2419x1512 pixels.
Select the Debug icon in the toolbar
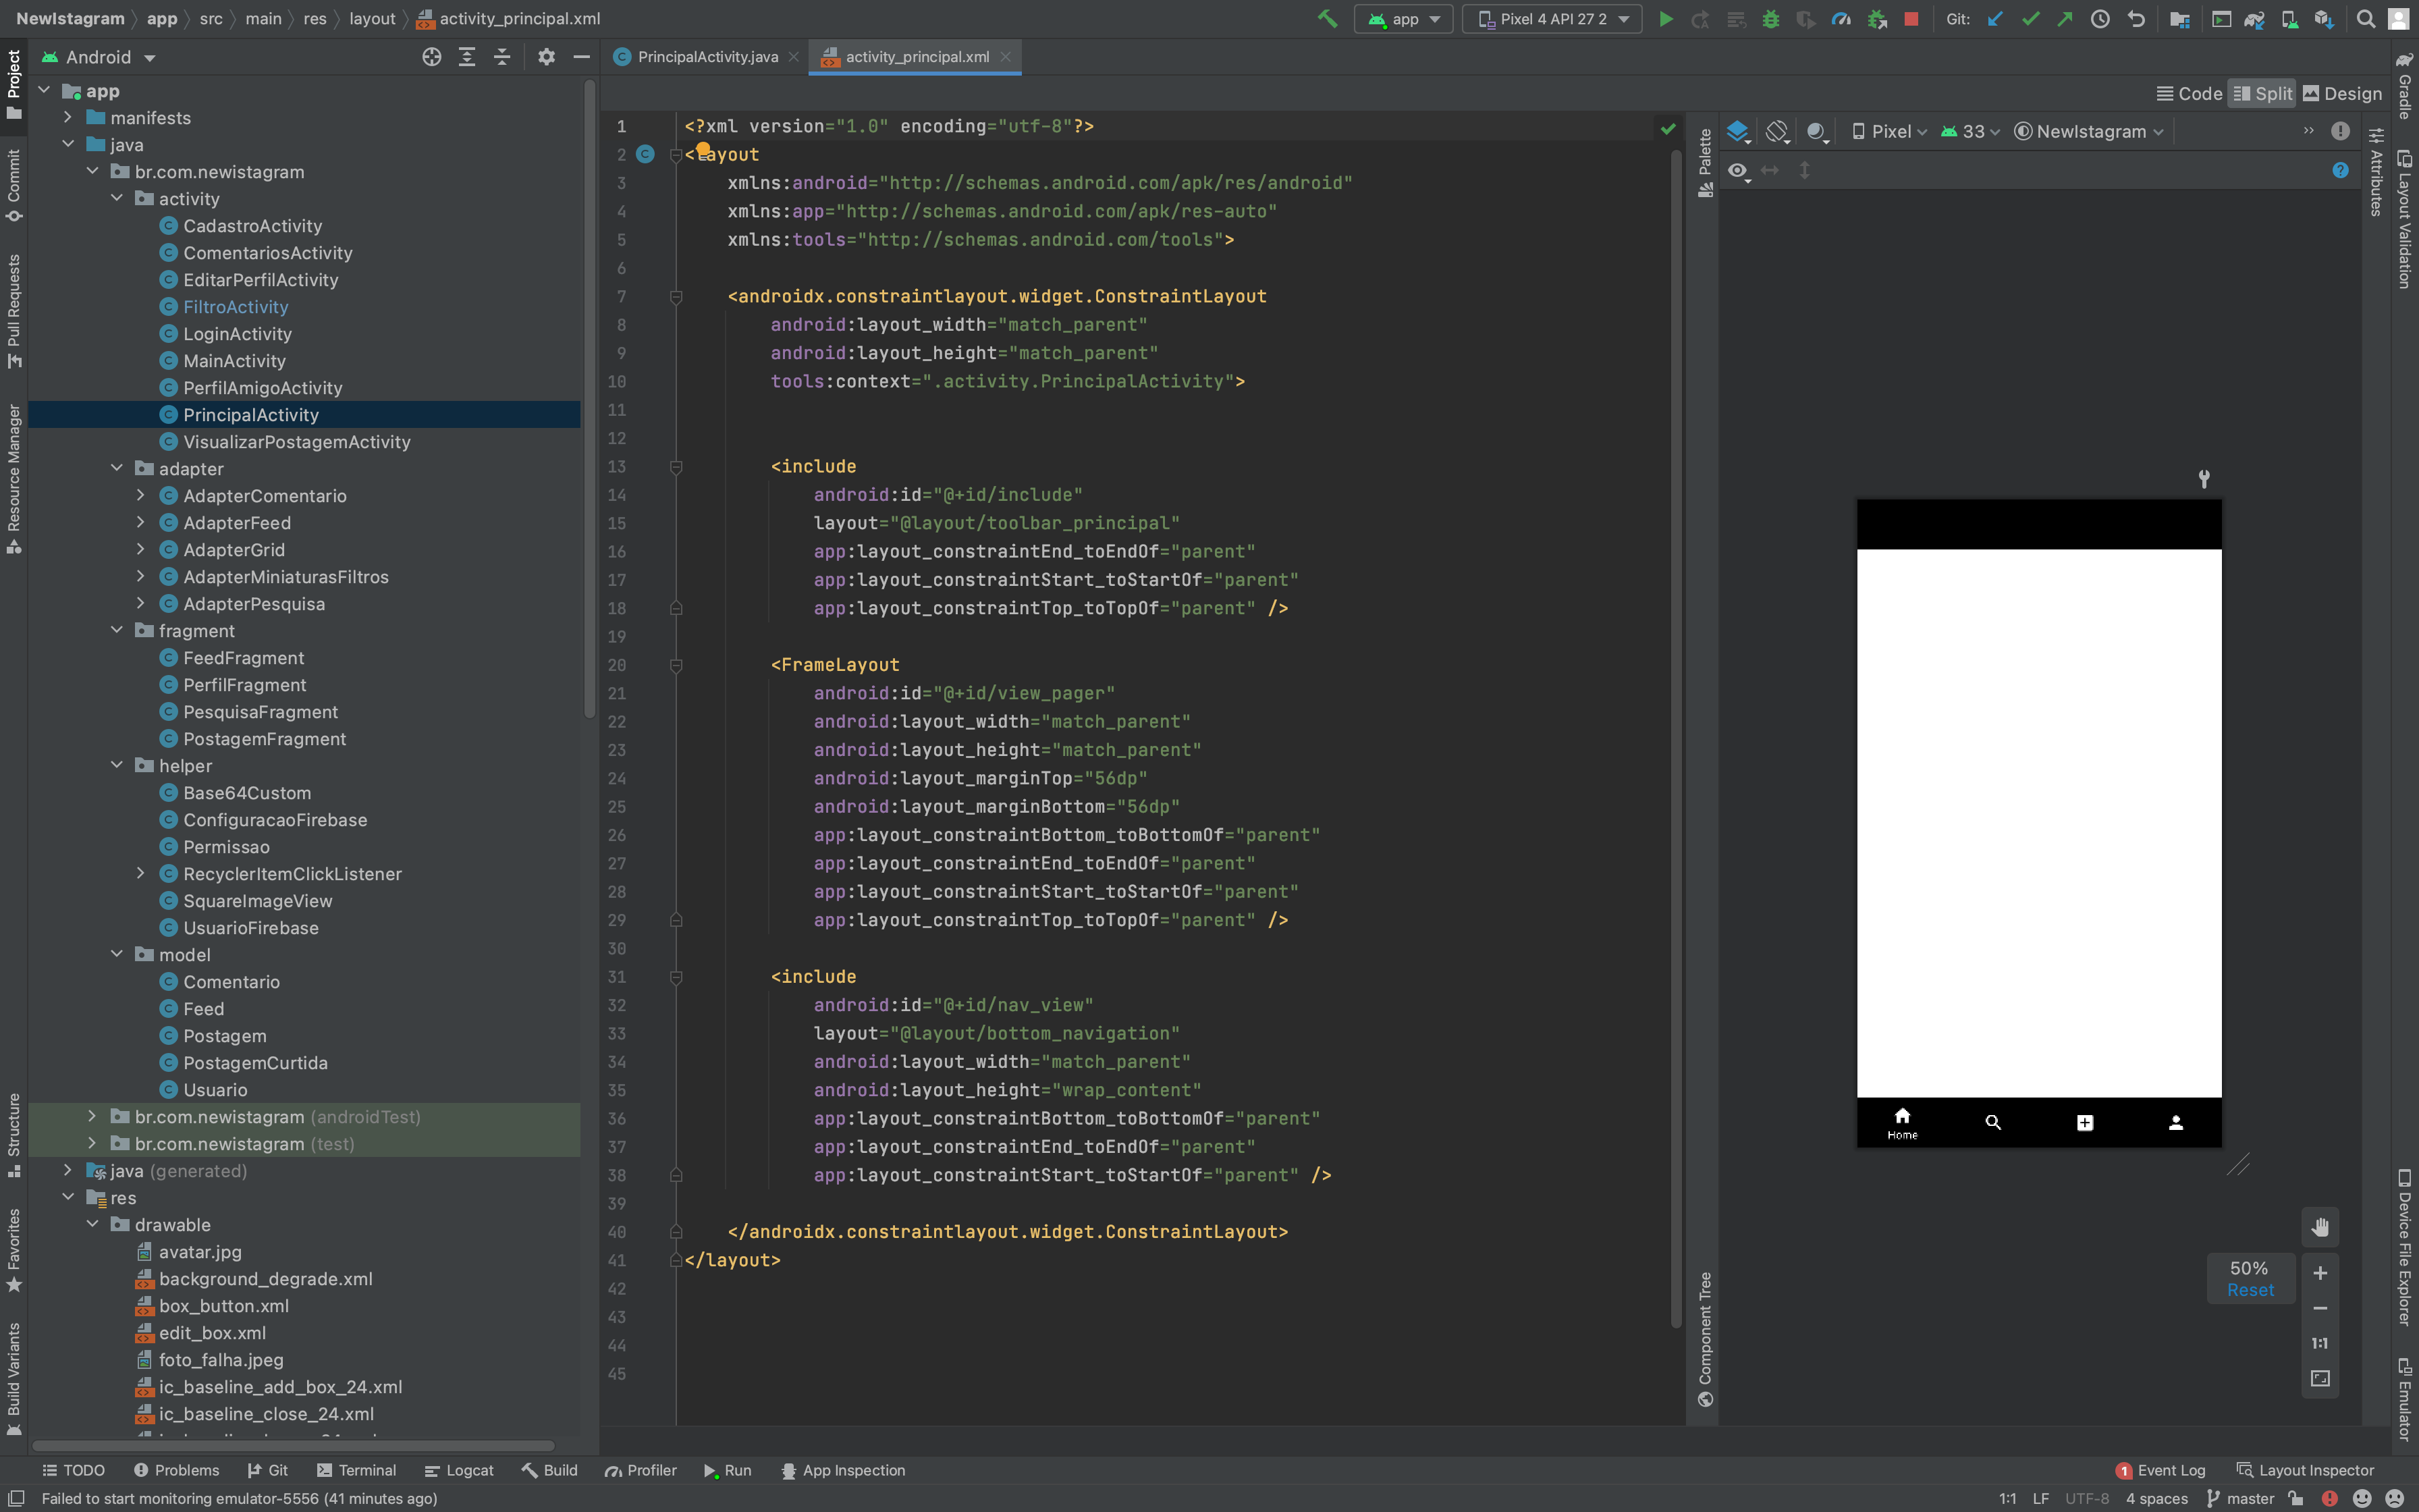coord(1772,18)
